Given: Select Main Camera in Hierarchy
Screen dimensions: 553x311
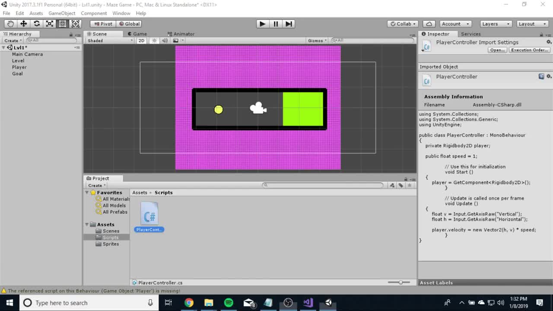Looking at the screenshot, I should pos(27,54).
